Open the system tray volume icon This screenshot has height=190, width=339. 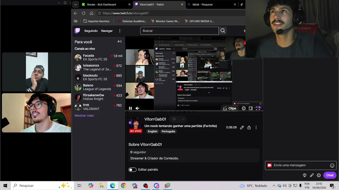284,186
